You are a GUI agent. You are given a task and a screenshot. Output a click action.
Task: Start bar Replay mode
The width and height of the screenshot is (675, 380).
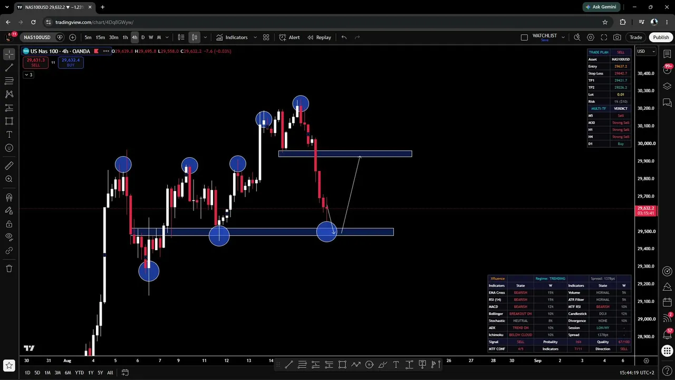click(x=319, y=37)
